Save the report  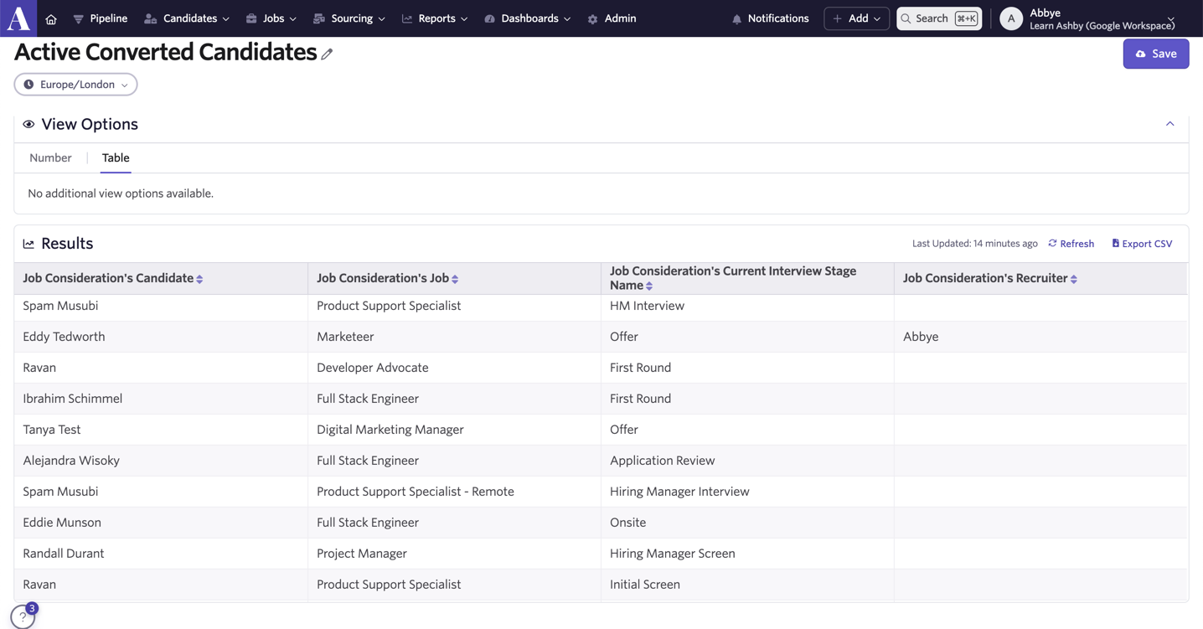pos(1156,54)
